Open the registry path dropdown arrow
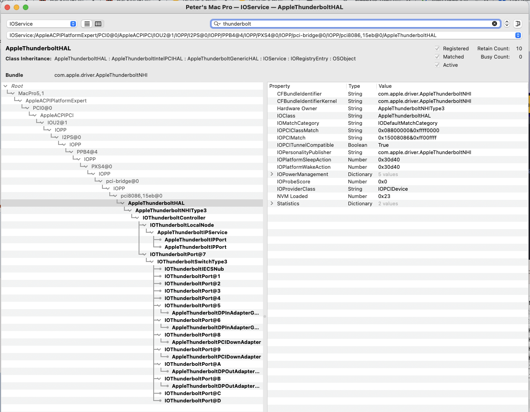The height and width of the screenshot is (412, 530). point(518,35)
